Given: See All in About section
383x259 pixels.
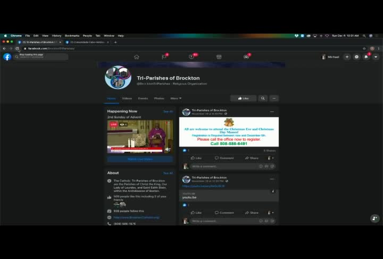Looking at the screenshot, I should [168, 173].
